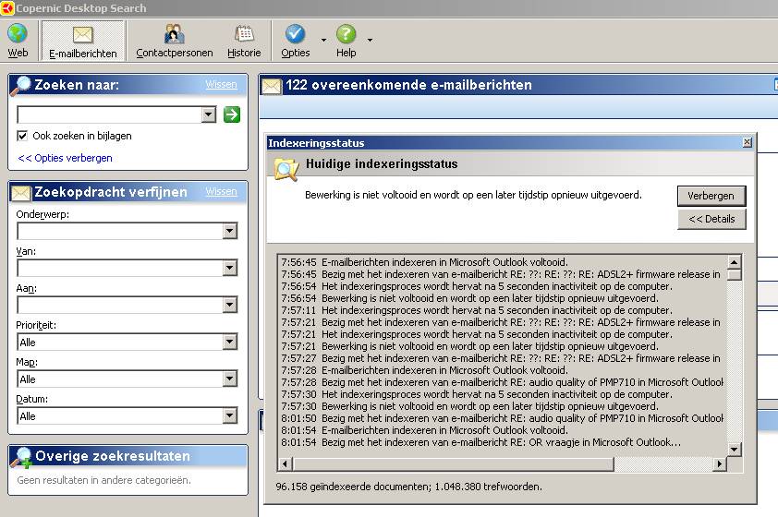This screenshot has height=517, width=778.
Task: Click envelope icon next to 122 overeenkomende e-mailberichten
Action: (272, 86)
